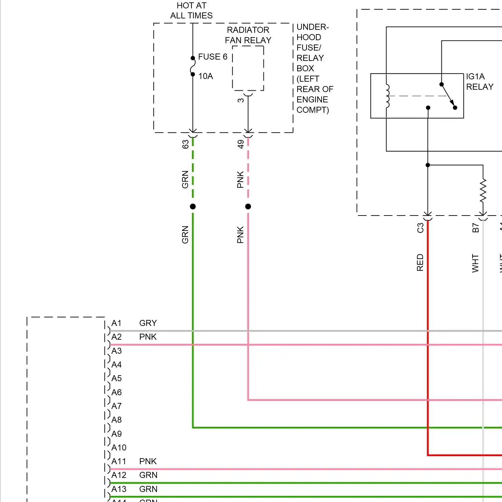Expand the connector bracket at pin A1
Image resolution: width=502 pixels, height=502 pixels.
109,330
